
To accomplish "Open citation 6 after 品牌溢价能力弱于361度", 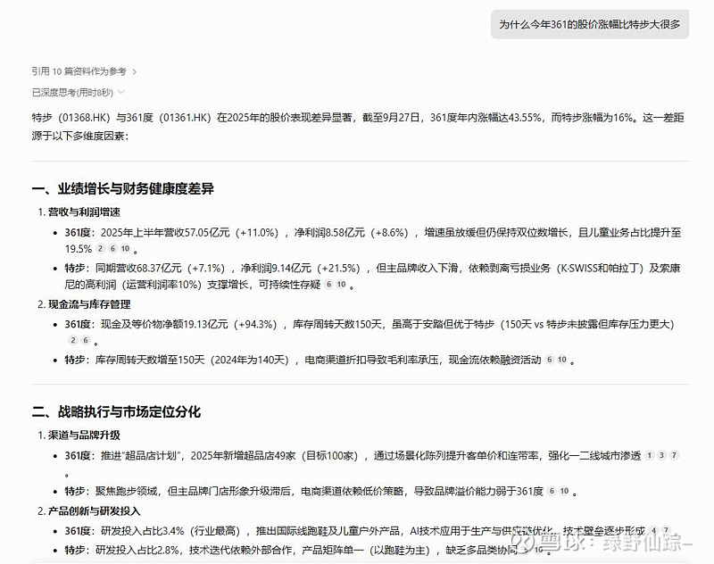I will [552, 491].
